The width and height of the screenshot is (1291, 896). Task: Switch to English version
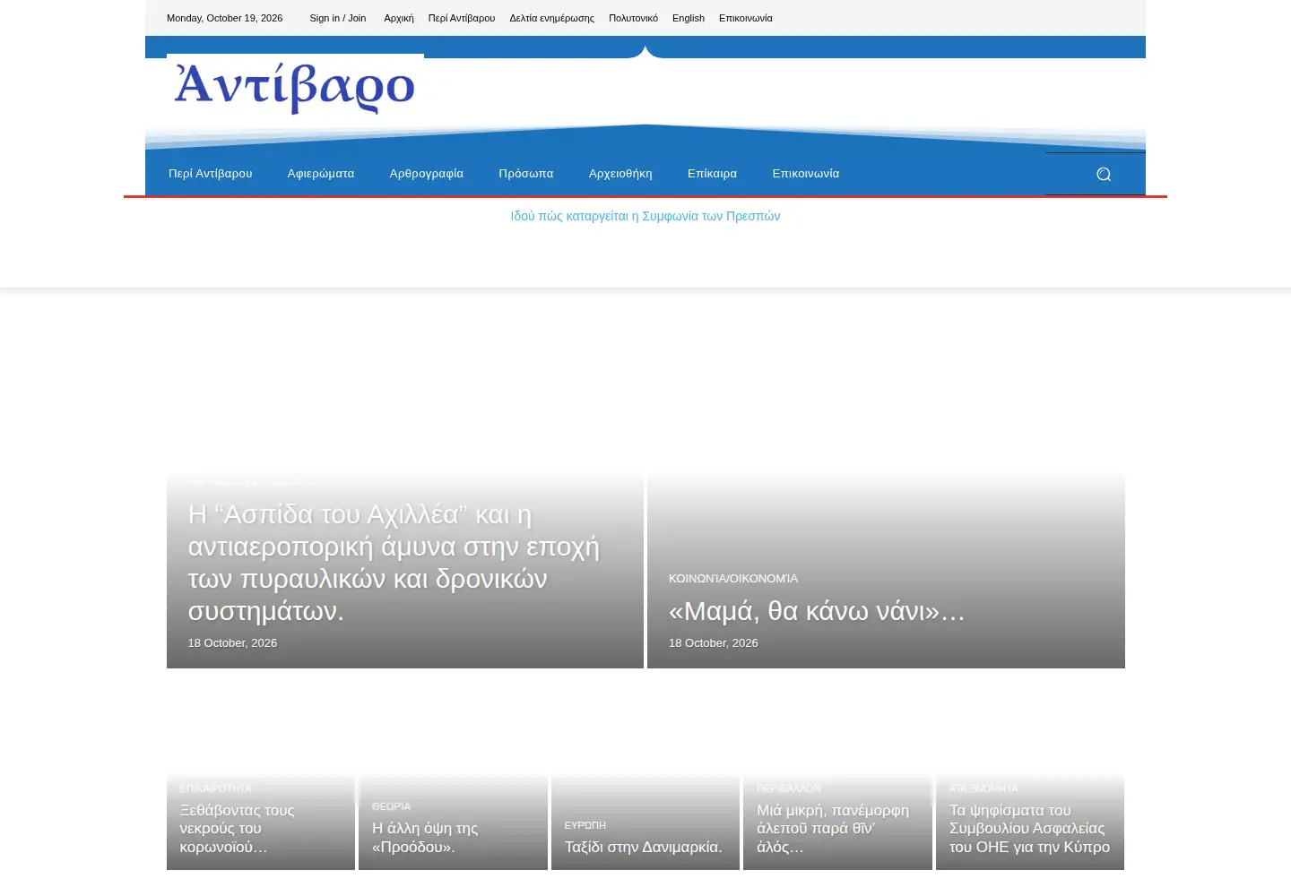689,18
